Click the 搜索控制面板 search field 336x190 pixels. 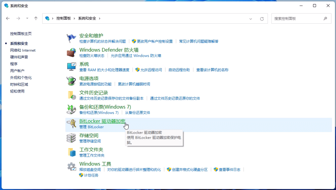(x=297, y=19)
